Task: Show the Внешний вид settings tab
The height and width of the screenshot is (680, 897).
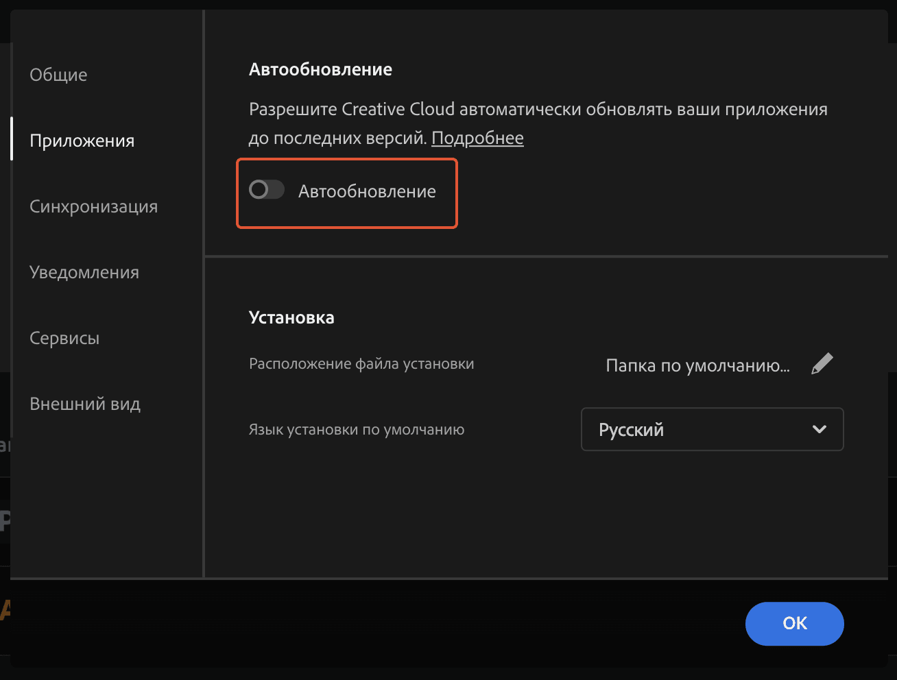Action: [85, 404]
